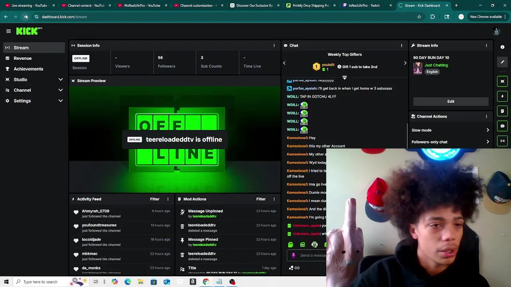Image resolution: width=511 pixels, height=287 pixels.
Task: Open the Revenue page in sidebar
Action: tap(33, 58)
